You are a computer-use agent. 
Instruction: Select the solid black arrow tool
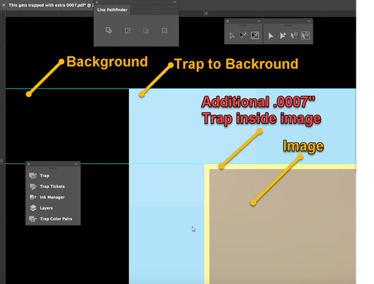pyautogui.click(x=271, y=36)
